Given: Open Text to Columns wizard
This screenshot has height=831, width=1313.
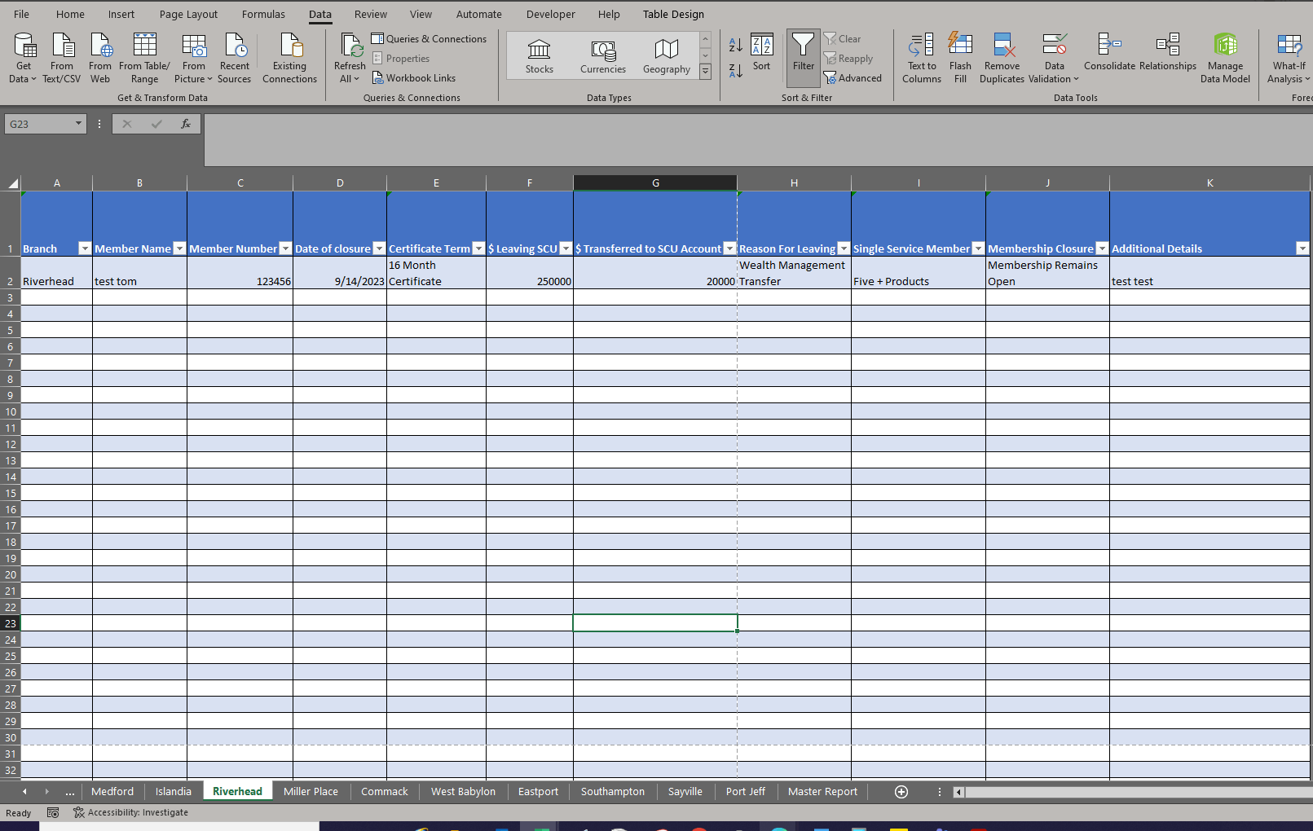Looking at the screenshot, I should pos(922,58).
